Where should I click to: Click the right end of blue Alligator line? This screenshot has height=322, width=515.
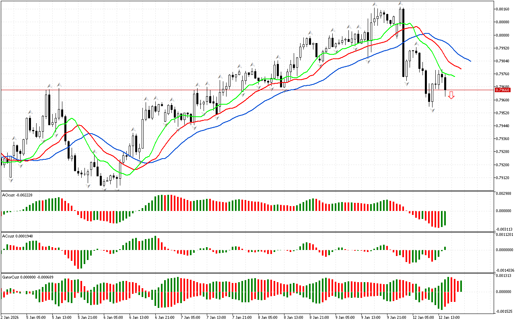pos(470,61)
